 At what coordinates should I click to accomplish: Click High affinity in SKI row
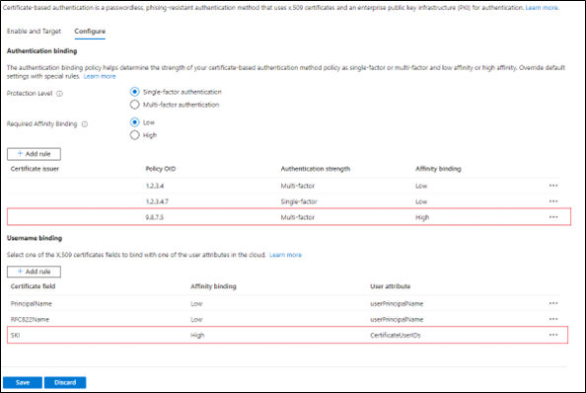pyautogui.click(x=197, y=335)
